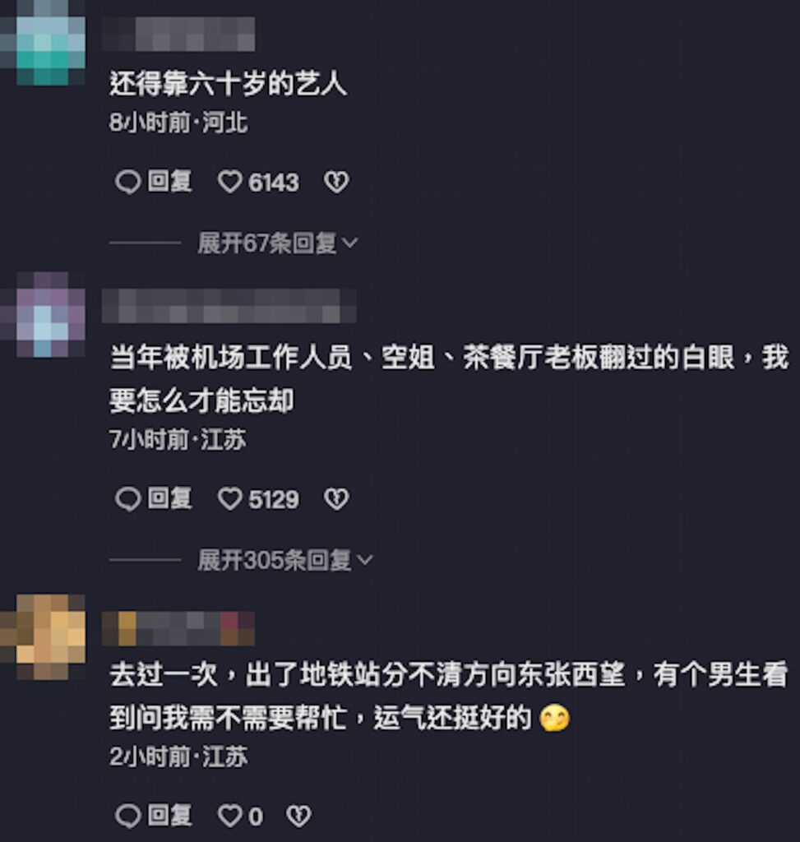Like the comment with 6143 likes
800x842 pixels.
[x=229, y=182]
